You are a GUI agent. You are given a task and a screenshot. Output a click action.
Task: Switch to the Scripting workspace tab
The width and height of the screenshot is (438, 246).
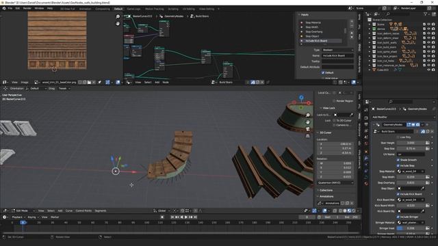point(173,9)
